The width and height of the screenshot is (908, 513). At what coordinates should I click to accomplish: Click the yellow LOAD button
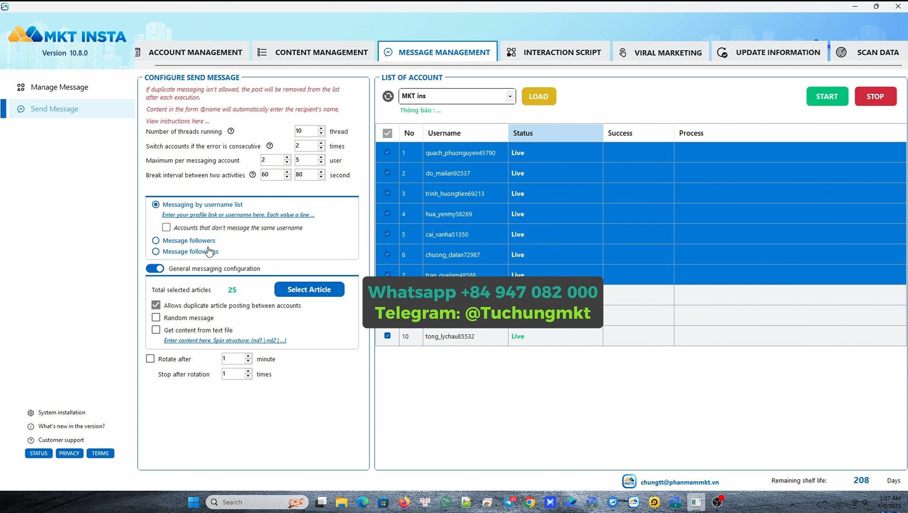(x=539, y=96)
